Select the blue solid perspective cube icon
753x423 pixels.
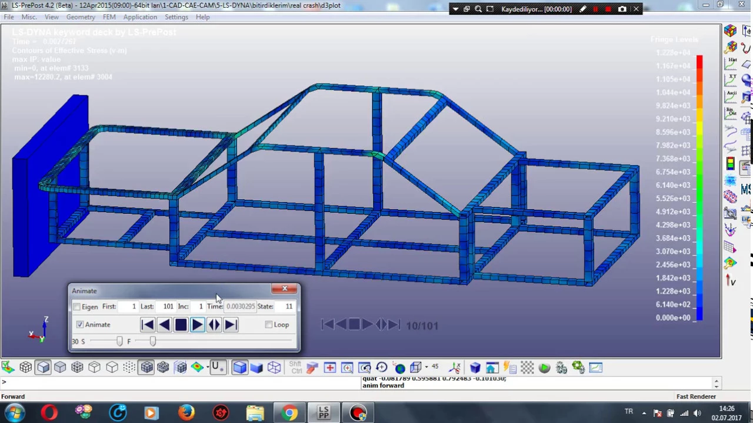pos(239,368)
